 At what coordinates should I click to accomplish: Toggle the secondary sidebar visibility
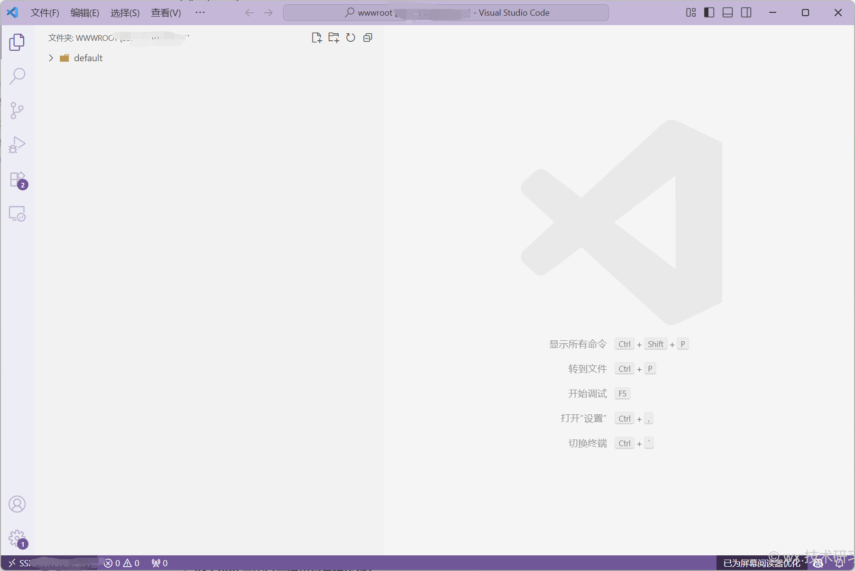(x=746, y=13)
